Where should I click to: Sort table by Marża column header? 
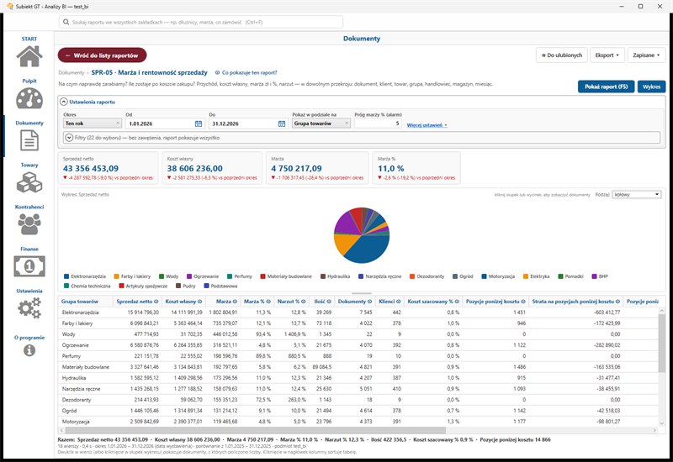point(224,302)
